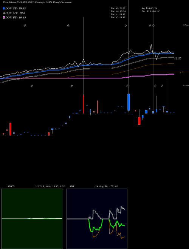Open the dark blue ADX indicator chart
The height and width of the screenshot is (249, 189).
pos(97,219)
